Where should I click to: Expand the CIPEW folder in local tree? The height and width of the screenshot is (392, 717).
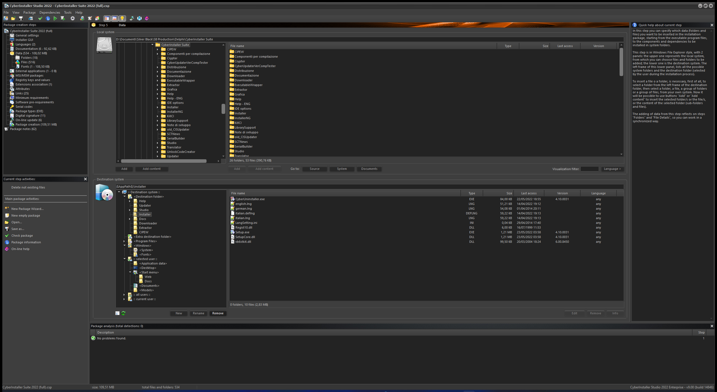point(158,49)
